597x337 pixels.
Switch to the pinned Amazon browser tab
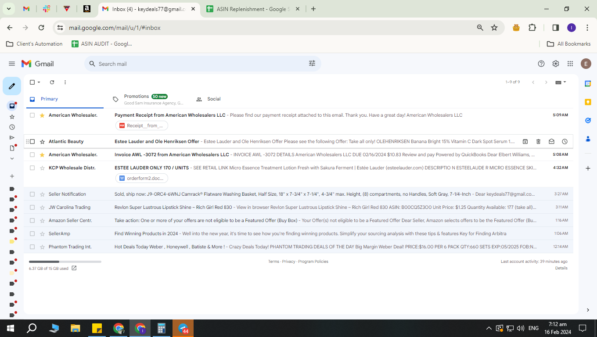point(87,9)
